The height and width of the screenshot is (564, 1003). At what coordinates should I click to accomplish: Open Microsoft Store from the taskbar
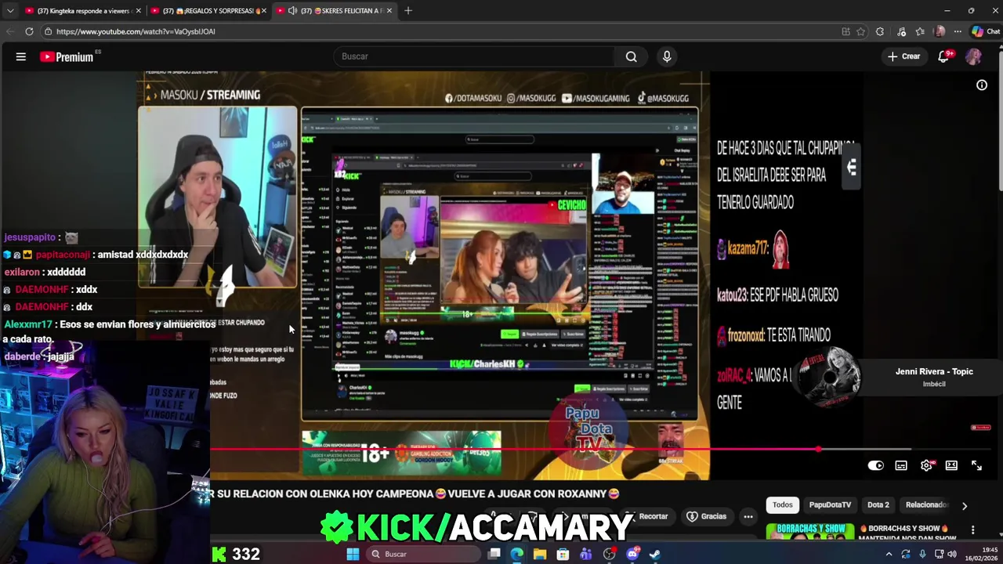click(563, 554)
